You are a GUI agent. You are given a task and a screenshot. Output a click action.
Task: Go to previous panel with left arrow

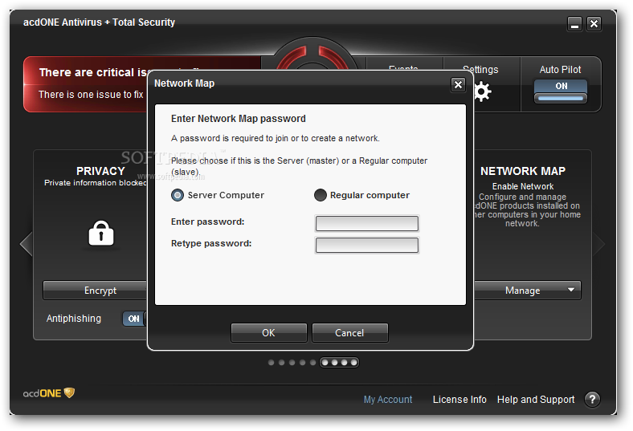27,244
